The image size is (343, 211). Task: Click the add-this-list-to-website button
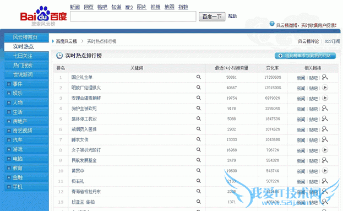point(305,56)
